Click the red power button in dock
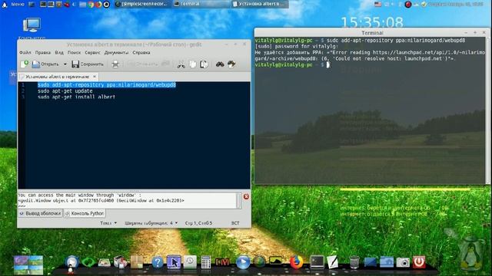 (x=419, y=262)
